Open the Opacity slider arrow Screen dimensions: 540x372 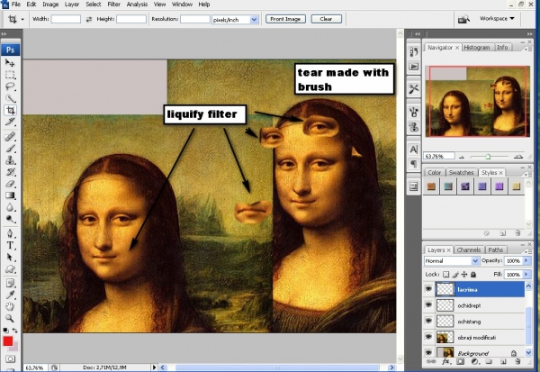[526, 261]
